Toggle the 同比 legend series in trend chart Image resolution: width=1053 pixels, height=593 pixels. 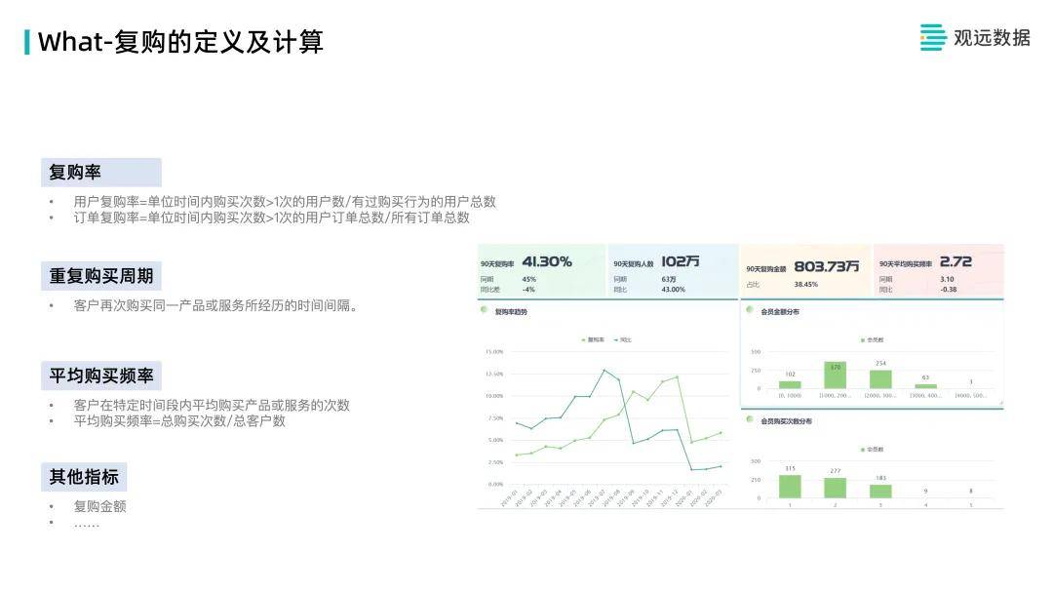(x=622, y=339)
